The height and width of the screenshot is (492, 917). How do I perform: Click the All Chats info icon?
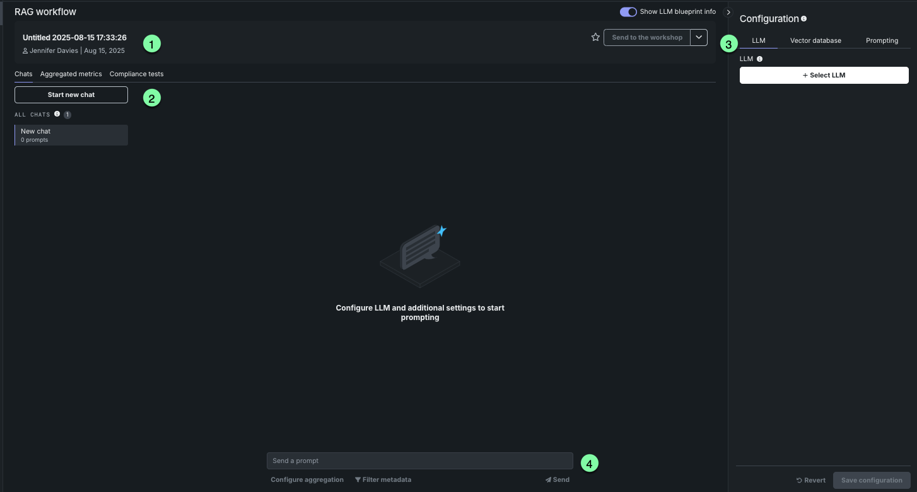click(57, 114)
